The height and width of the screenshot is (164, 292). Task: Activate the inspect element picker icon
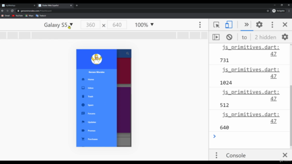coord(216,25)
